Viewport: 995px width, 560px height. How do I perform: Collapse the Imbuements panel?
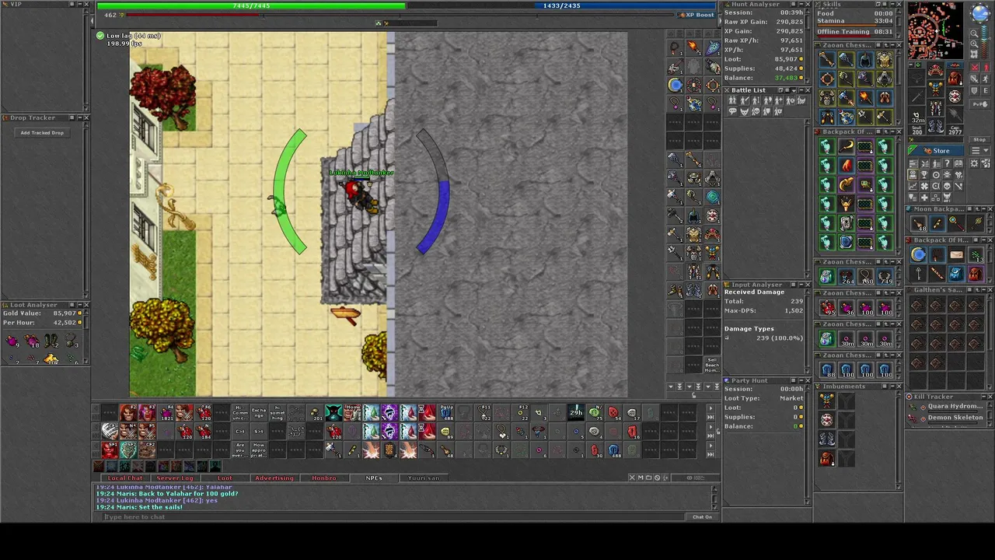point(892,387)
